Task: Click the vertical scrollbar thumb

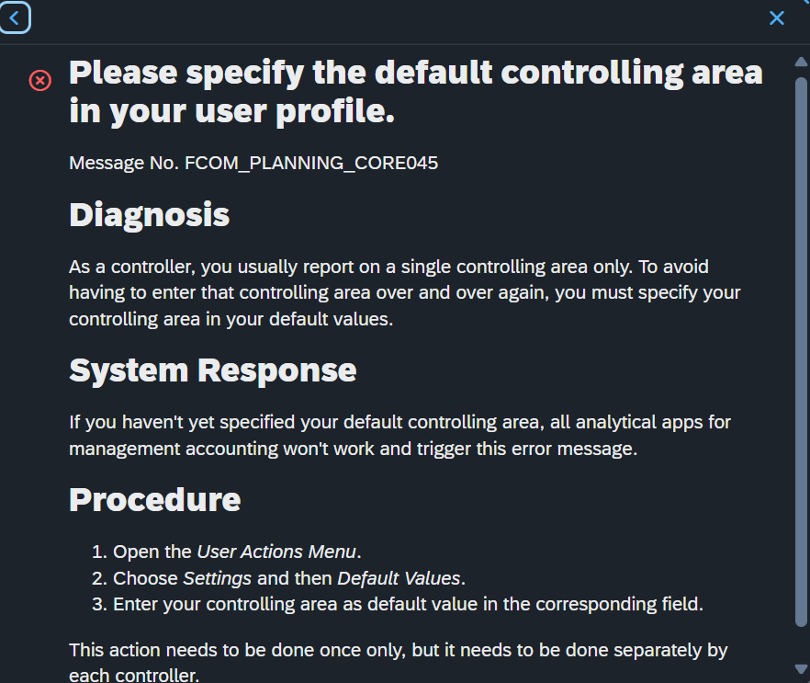Action: (801, 351)
